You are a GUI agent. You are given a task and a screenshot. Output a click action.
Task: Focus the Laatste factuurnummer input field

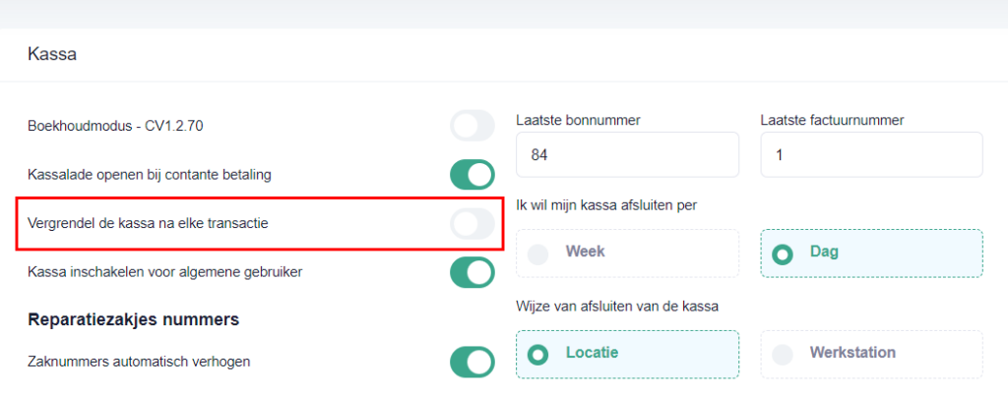pyautogui.click(x=872, y=154)
